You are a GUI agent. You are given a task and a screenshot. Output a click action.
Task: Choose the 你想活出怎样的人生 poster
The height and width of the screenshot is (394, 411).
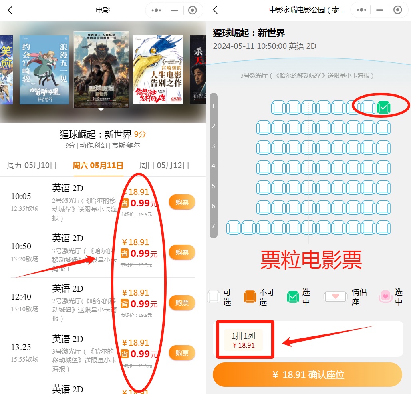point(158,70)
